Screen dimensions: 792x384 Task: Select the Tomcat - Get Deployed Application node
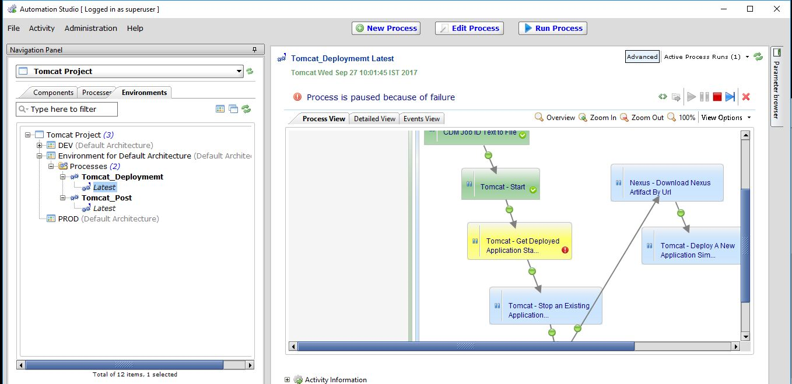pyautogui.click(x=520, y=241)
